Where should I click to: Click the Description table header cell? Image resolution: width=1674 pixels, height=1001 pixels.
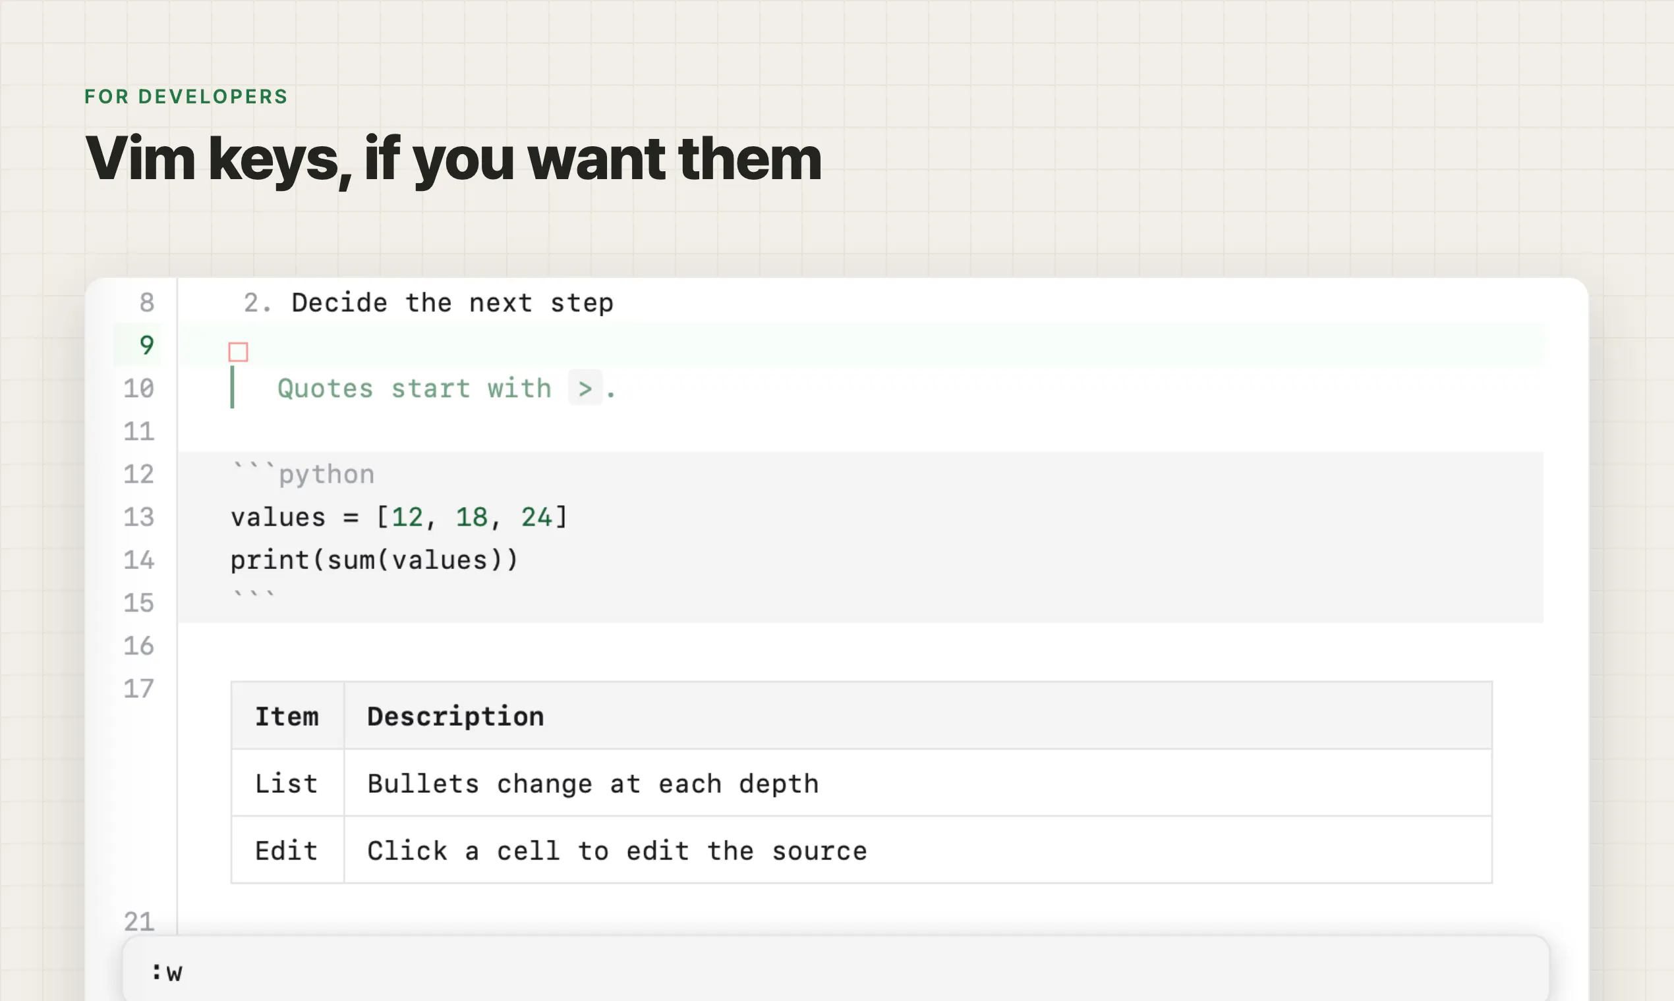click(x=918, y=716)
